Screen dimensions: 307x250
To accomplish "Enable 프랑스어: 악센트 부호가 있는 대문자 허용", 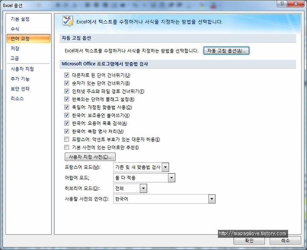I will point(67,139).
